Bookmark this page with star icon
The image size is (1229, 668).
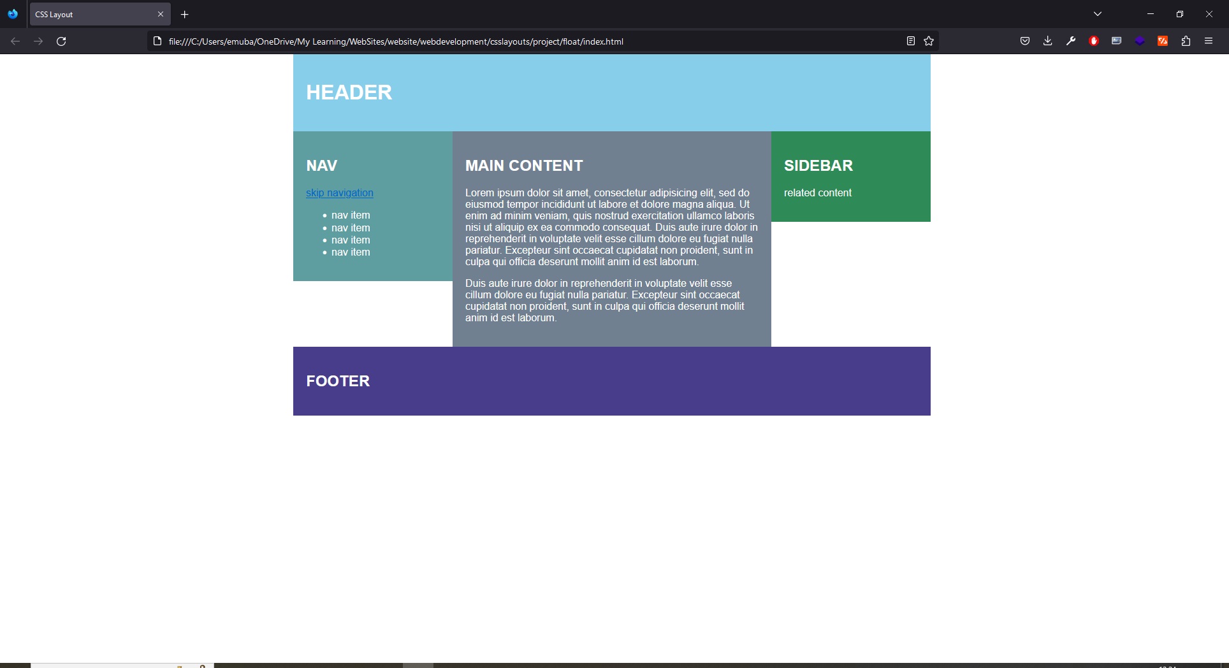(929, 41)
